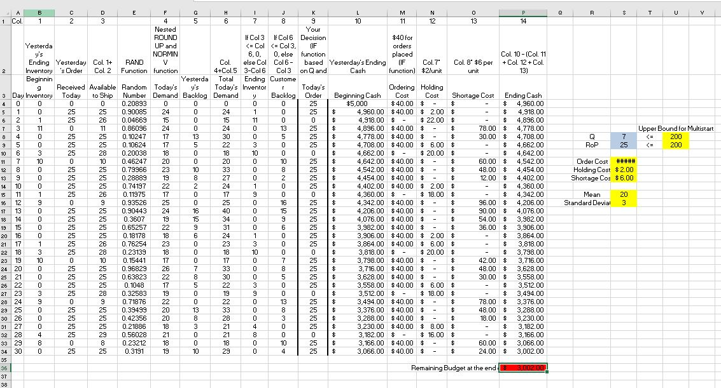Click the 'Available to Ship' column title
The width and height of the screenshot is (721, 388).
102,87
